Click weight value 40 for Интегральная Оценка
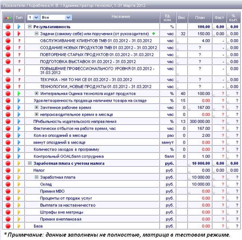Image resolution: width=242 pixels, height=240 pixels. point(183,93)
